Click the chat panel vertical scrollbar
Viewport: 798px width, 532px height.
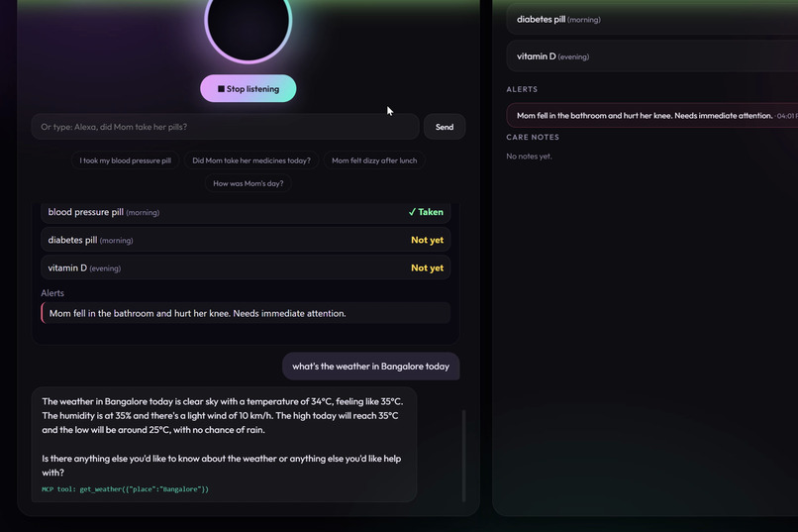[463, 456]
